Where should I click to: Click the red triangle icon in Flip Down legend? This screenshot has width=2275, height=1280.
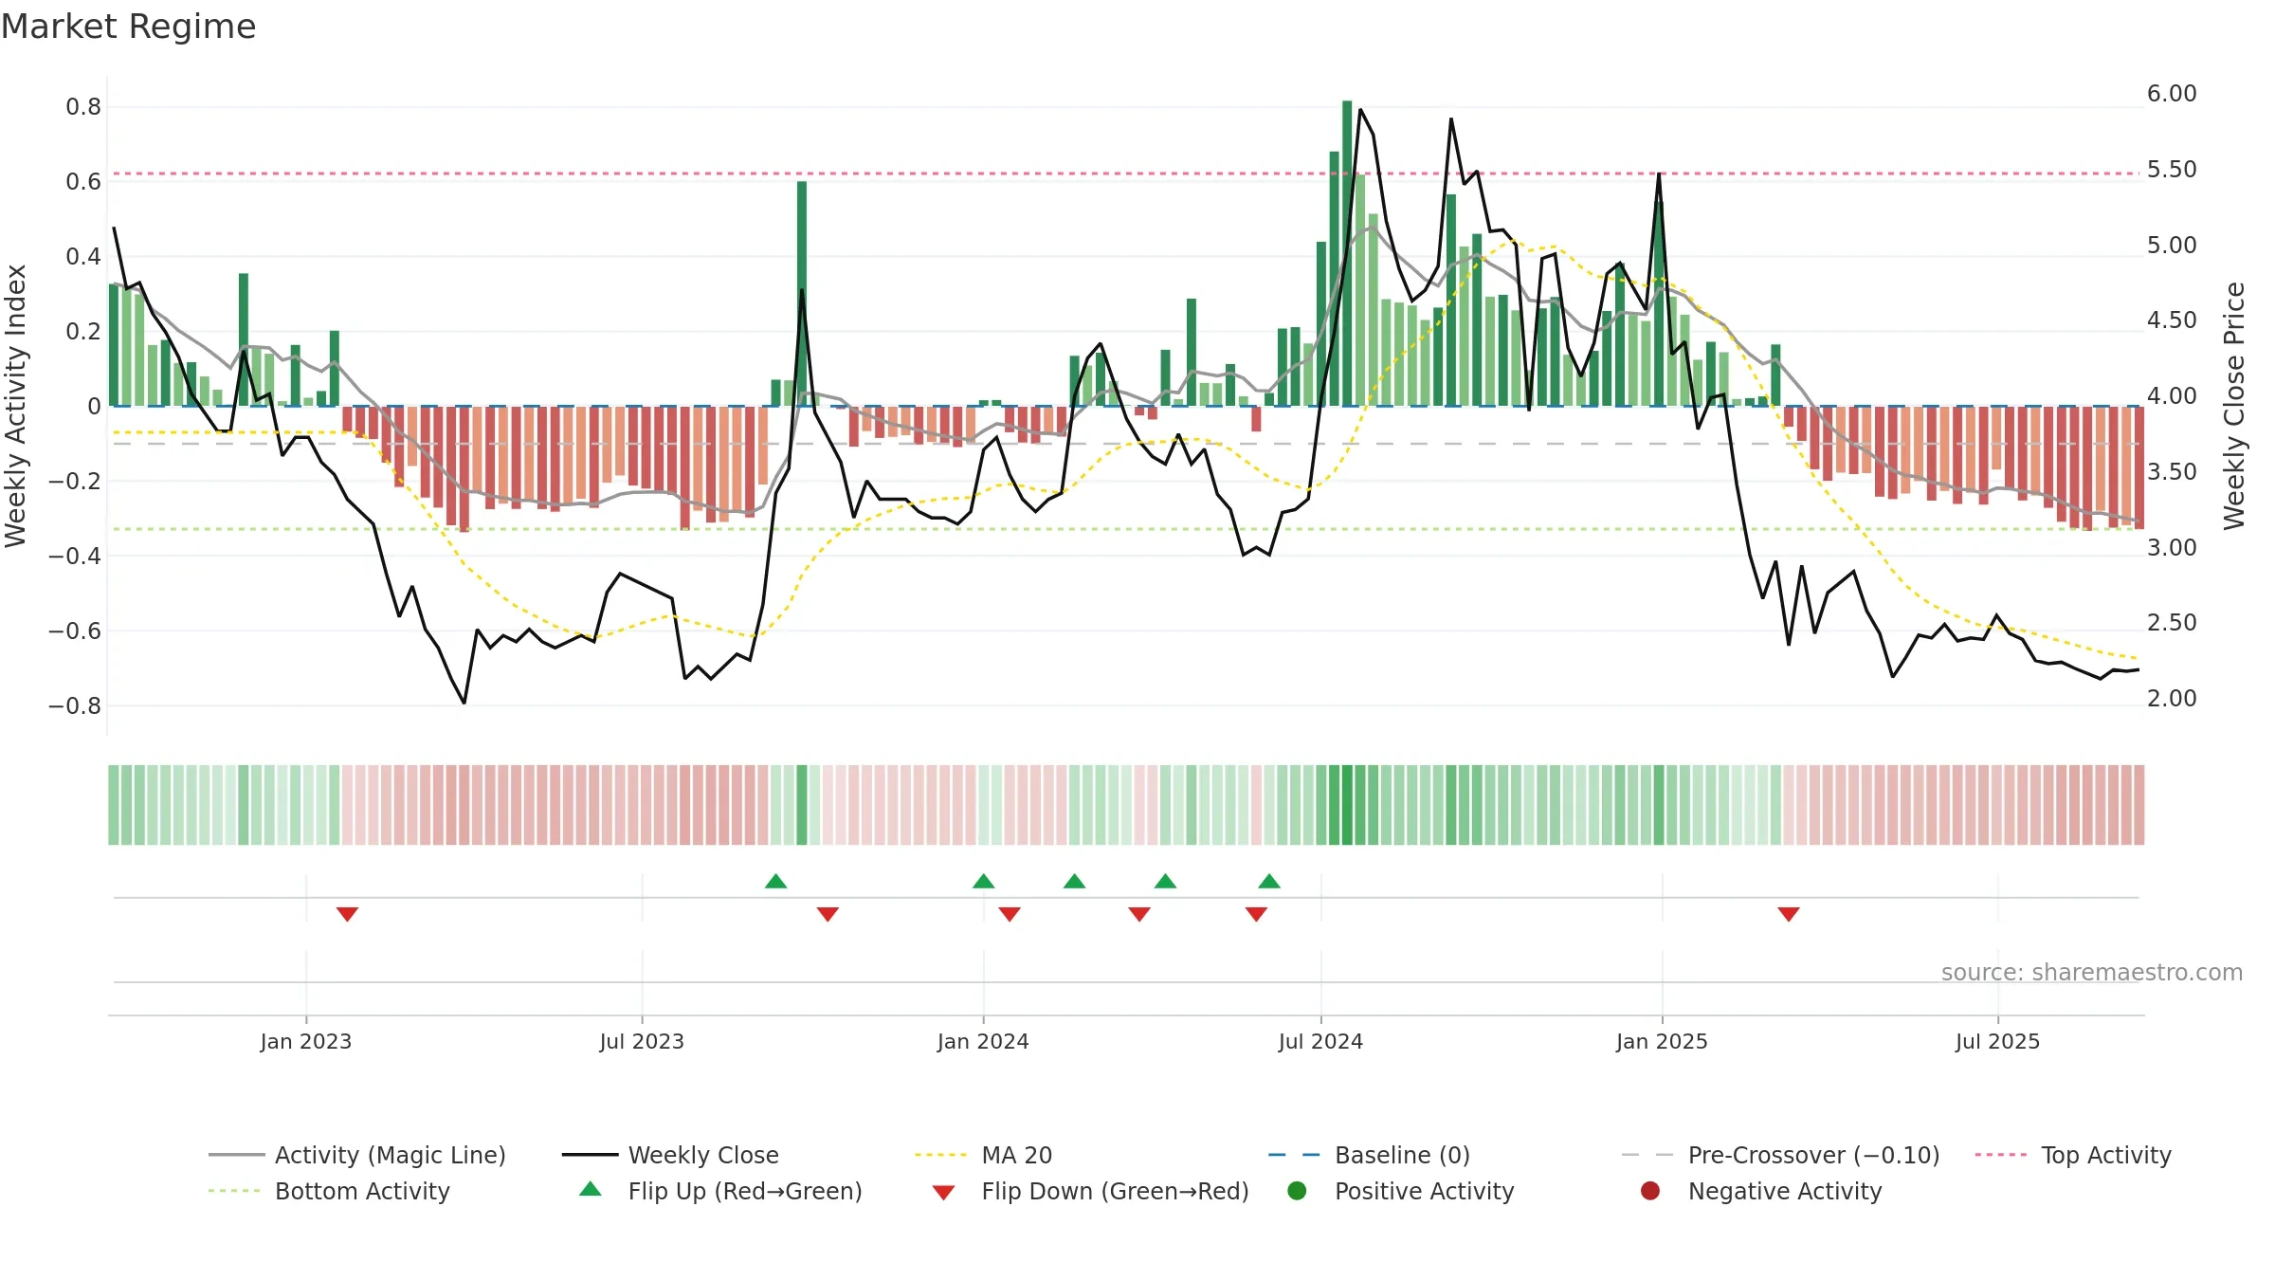pyautogui.click(x=943, y=1193)
